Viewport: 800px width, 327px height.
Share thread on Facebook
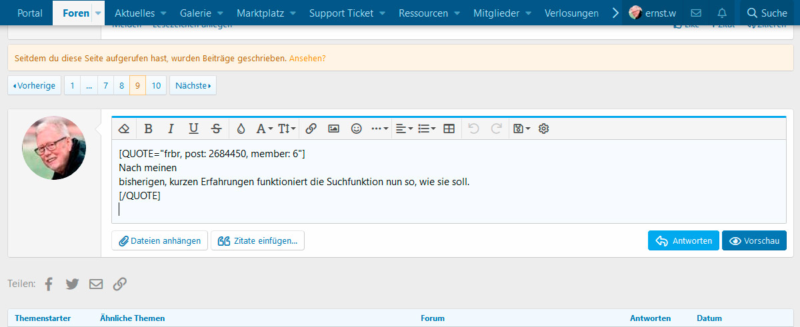coord(49,284)
